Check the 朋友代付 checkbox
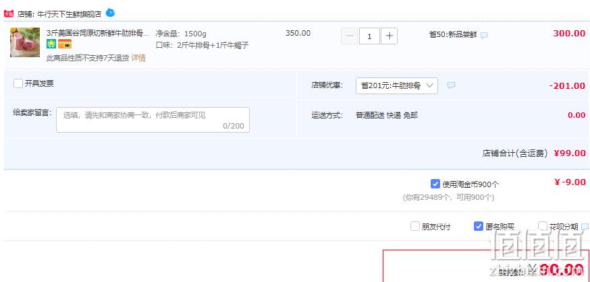The width and height of the screenshot is (590, 282). (x=415, y=227)
